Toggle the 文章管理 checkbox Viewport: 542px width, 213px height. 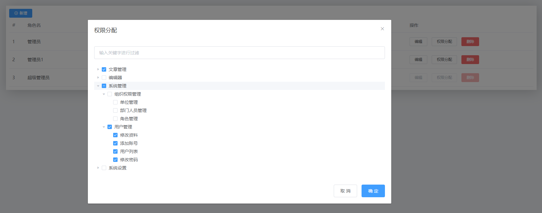click(x=104, y=69)
